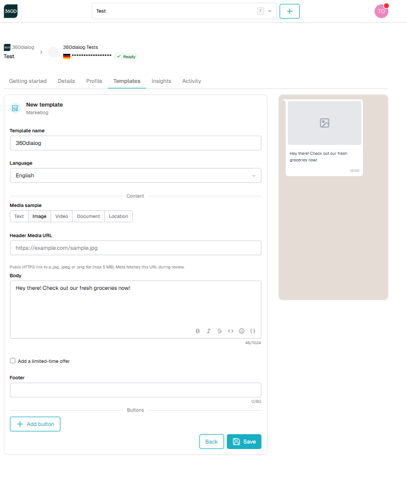Open the Templates tab
The image size is (407, 477).
click(x=127, y=81)
